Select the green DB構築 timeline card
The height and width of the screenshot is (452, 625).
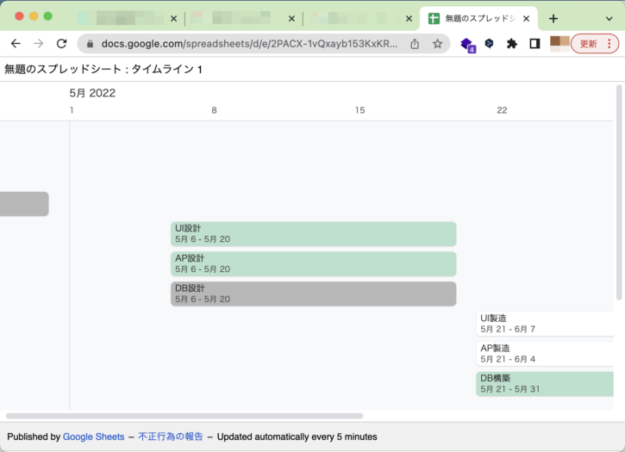[545, 384]
